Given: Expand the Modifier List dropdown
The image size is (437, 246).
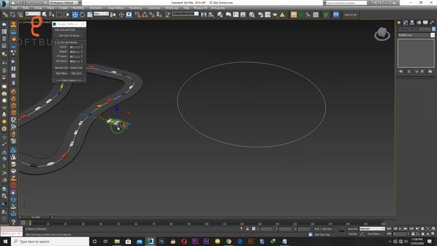Looking at the screenshot, I should [x=416, y=35].
